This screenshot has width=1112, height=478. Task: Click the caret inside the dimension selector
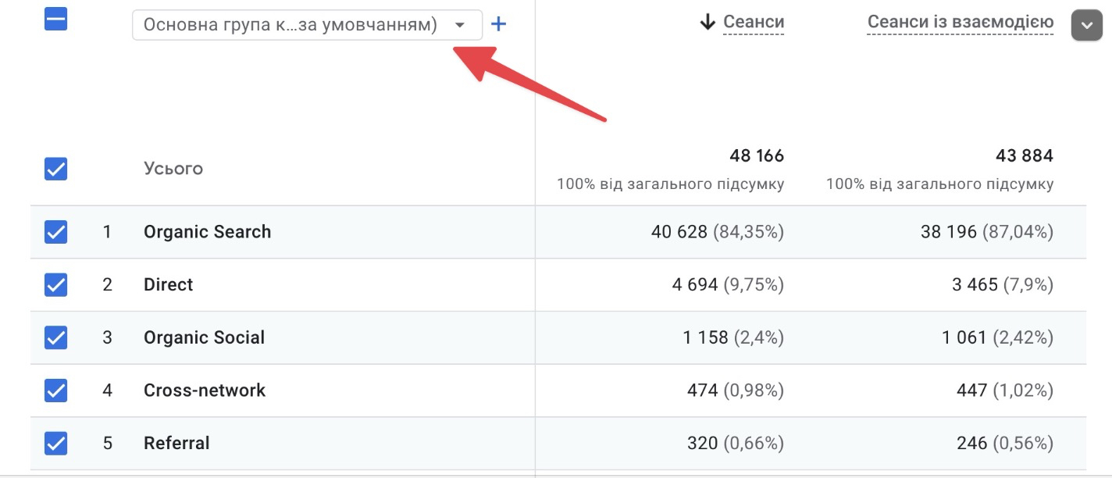click(461, 24)
